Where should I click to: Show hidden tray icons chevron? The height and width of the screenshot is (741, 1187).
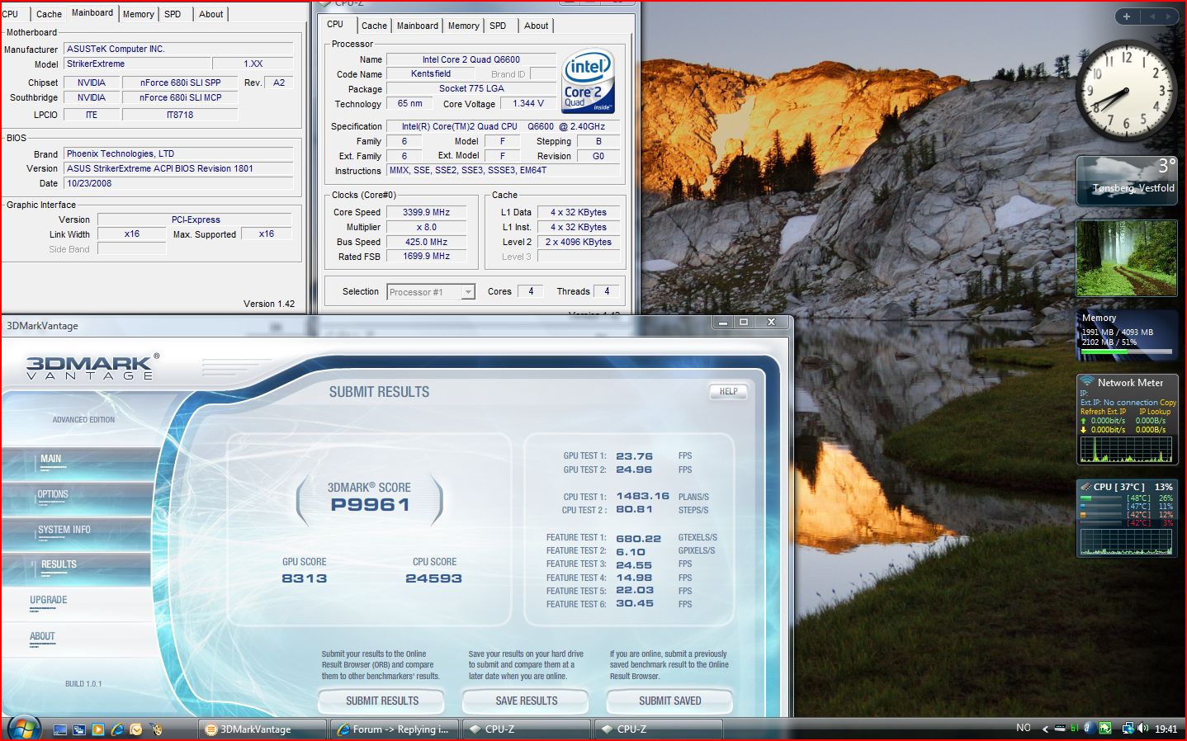point(1045,729)
